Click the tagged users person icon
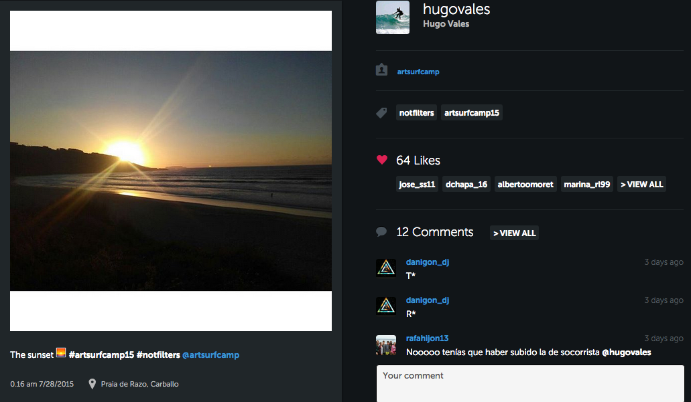The height and width of the screenshot is (402, 691). (x=382, y=70)
